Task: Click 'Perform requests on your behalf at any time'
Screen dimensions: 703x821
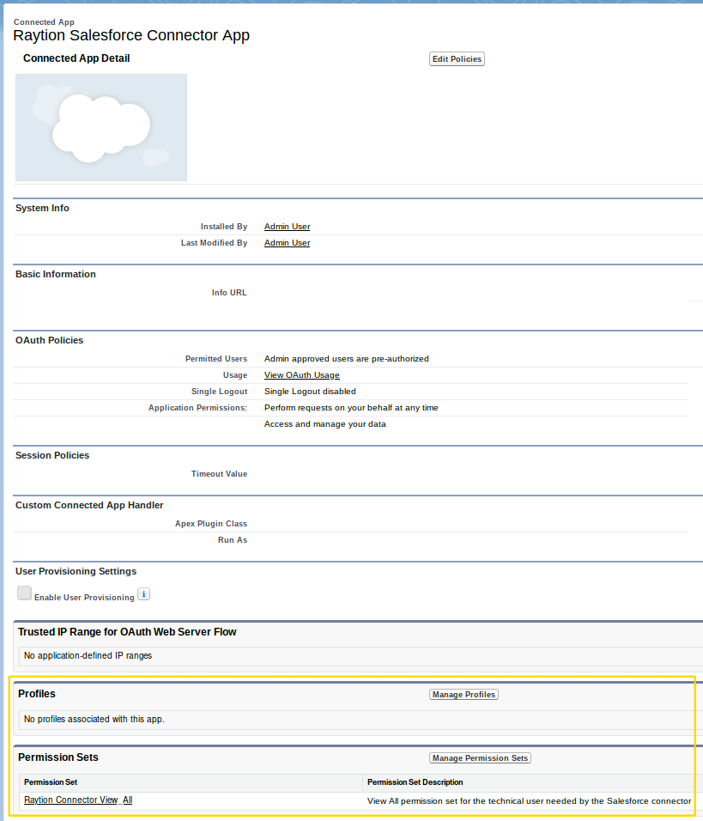Action: (x=351, y=407)
